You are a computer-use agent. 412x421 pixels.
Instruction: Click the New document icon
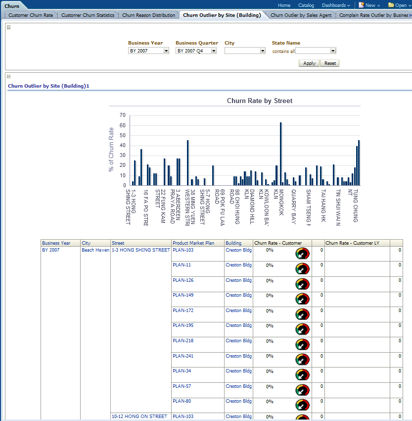[362, 5]
